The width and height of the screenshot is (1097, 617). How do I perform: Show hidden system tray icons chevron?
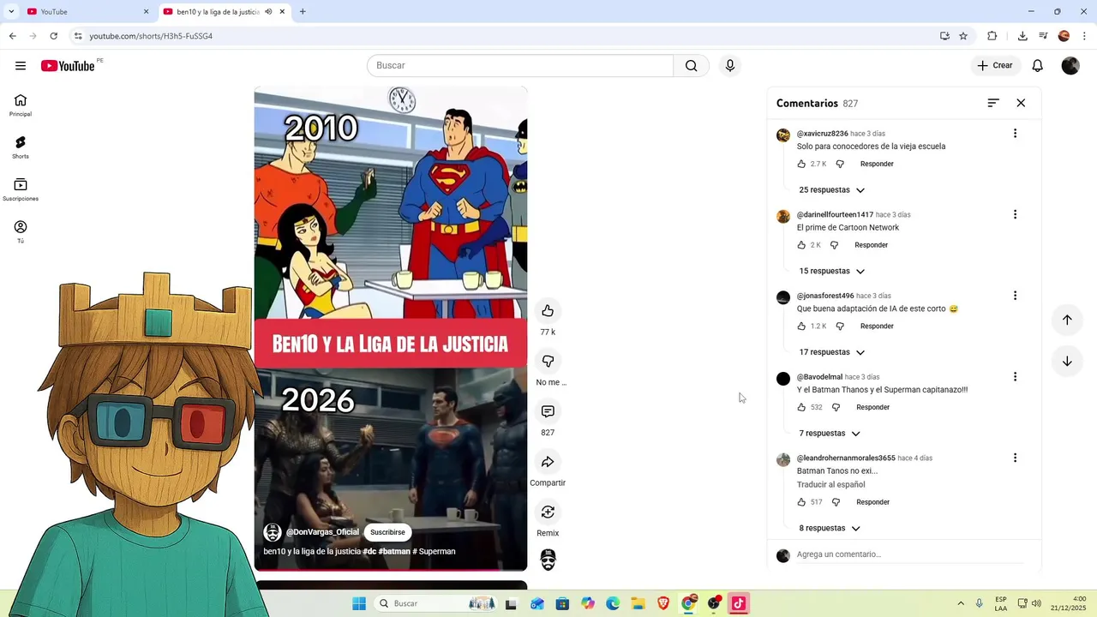click(x=961, y=603)
